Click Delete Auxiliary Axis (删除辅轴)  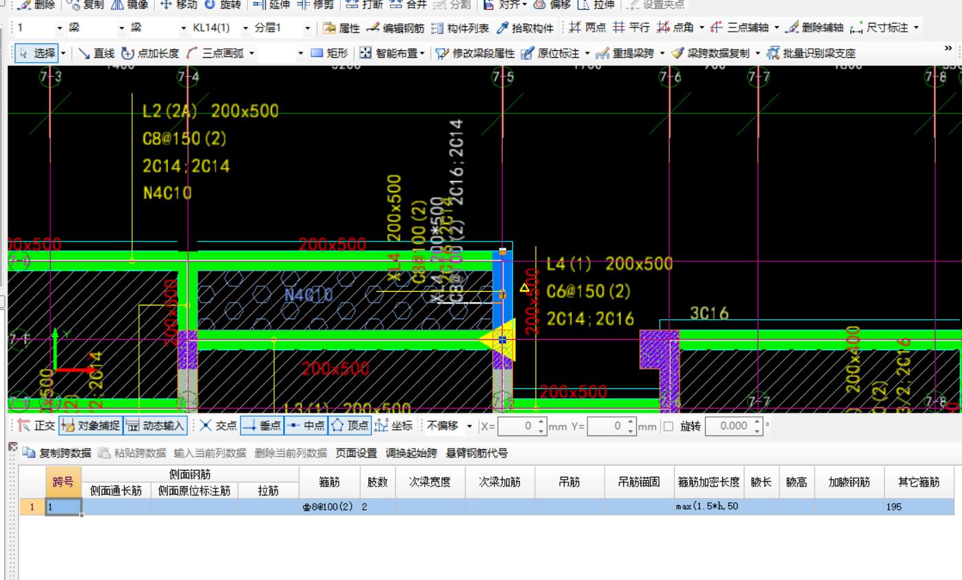click(815, 28)
